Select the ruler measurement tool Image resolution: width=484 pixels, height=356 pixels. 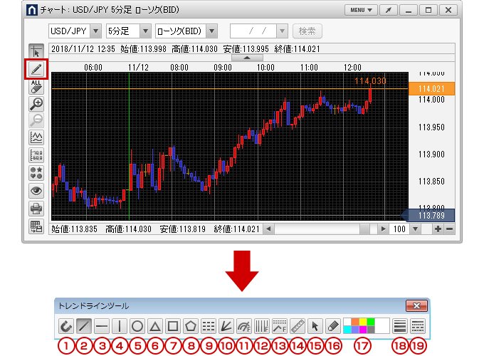[297, 326]
